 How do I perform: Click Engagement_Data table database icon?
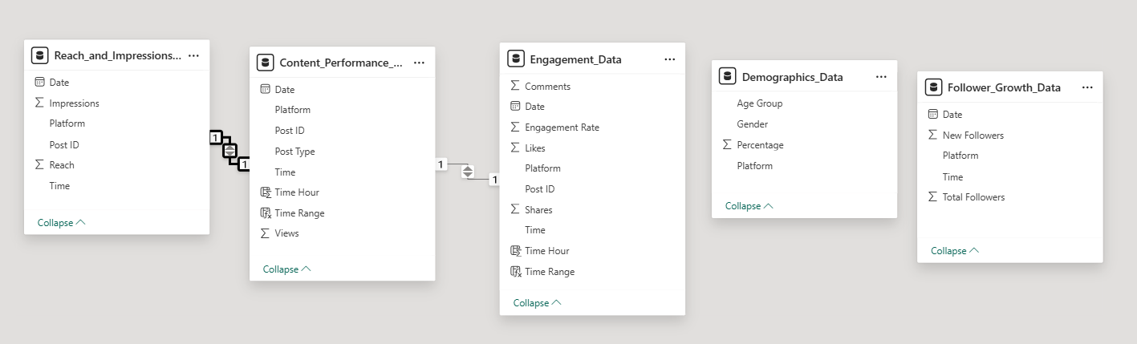(x=516, y=59)
